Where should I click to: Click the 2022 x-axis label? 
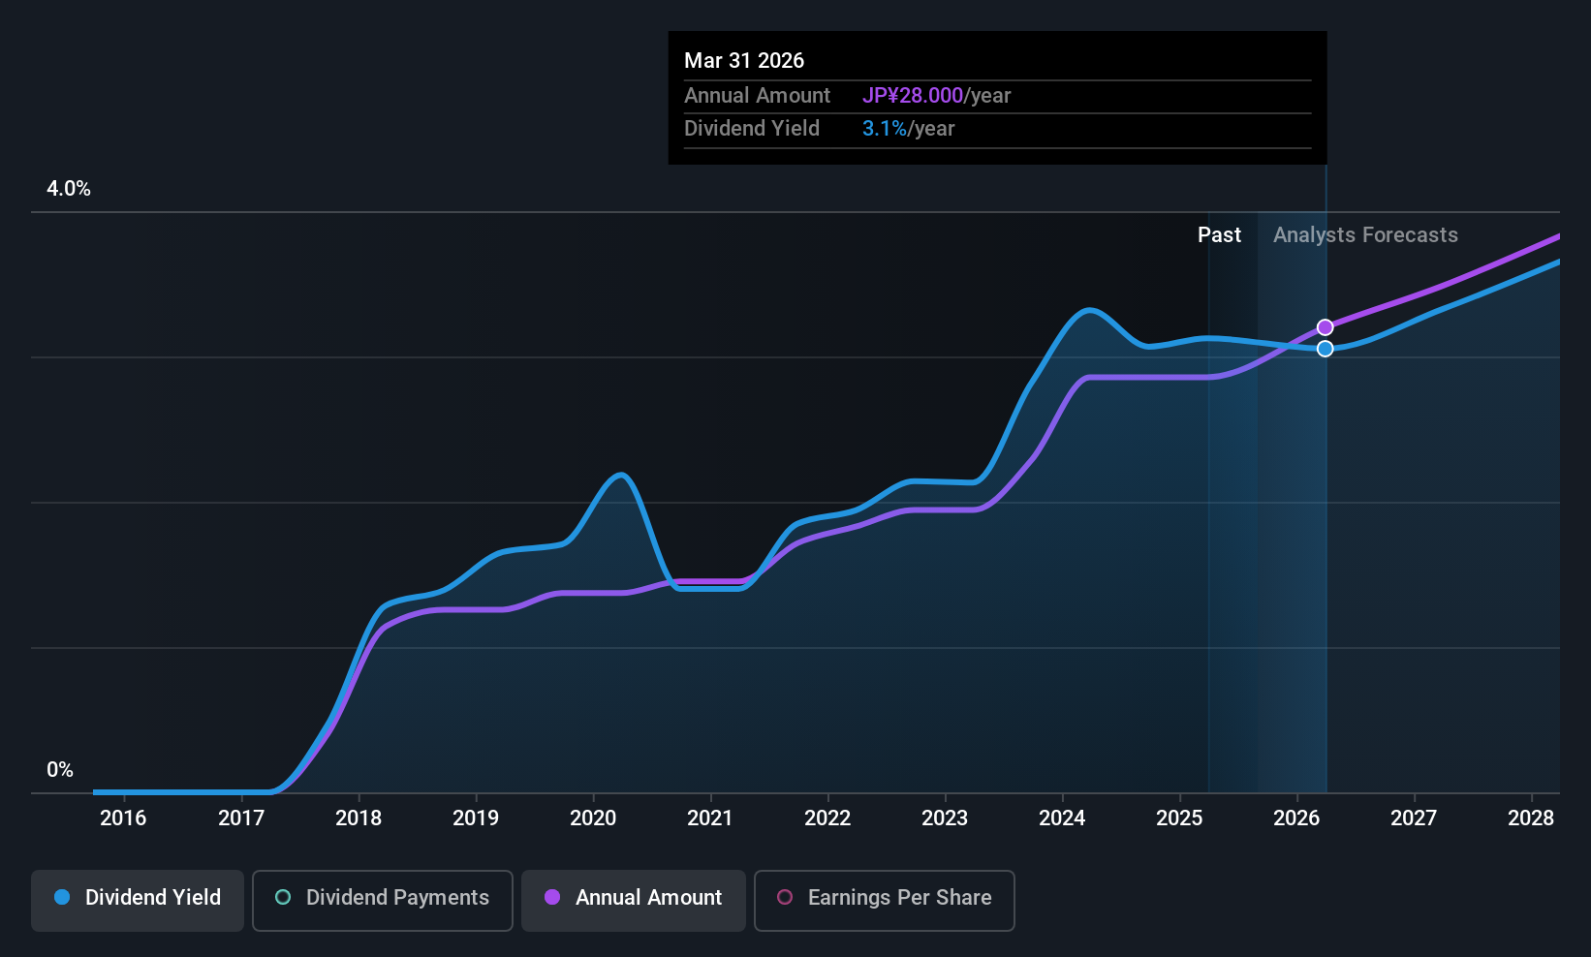pos(827,818)
